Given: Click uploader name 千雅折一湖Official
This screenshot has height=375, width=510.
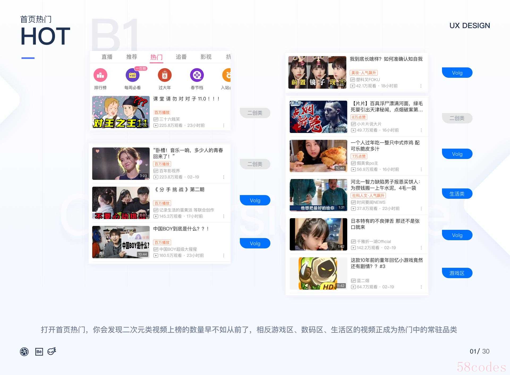Looking at the screenshot, I should click(374, 242).
